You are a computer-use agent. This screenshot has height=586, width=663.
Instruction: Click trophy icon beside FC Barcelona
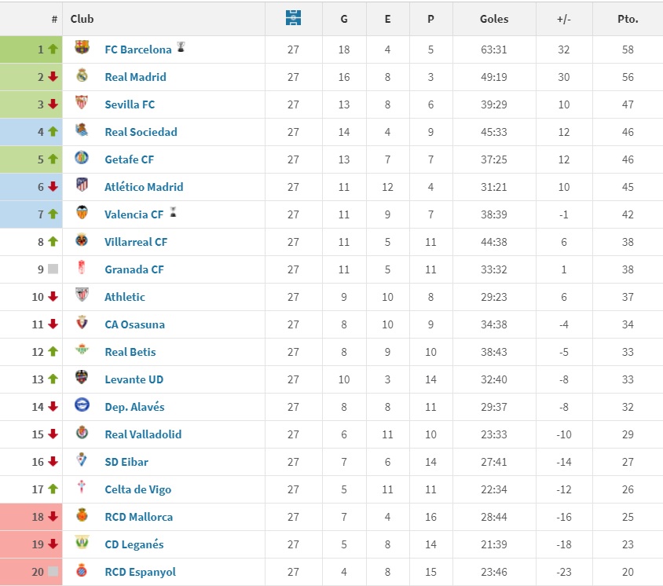pyautogui.click(x=181, y=46)
